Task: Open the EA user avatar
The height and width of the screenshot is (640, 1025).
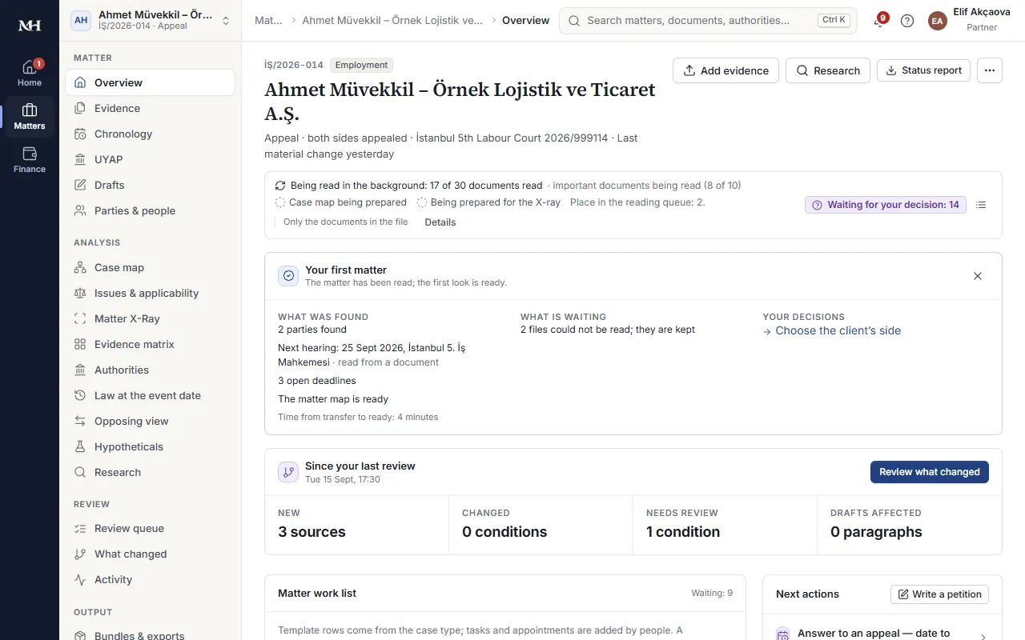Action: pos(937,21)
